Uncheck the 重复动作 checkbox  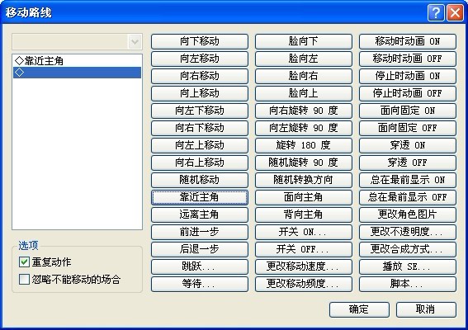24,262
